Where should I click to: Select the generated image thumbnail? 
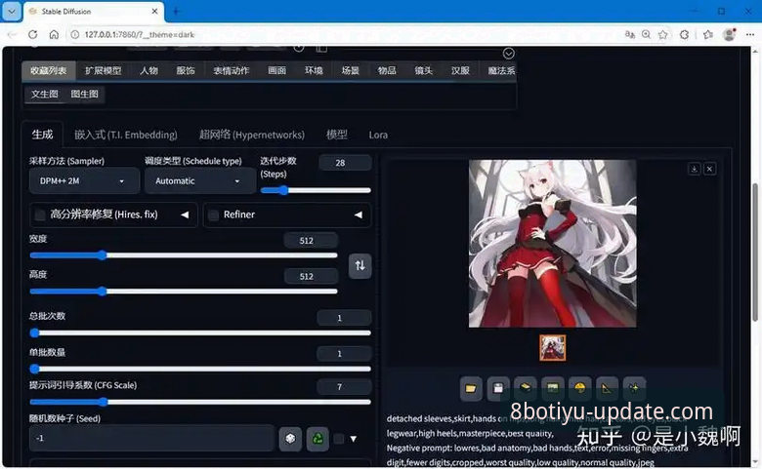pos(553,348)
